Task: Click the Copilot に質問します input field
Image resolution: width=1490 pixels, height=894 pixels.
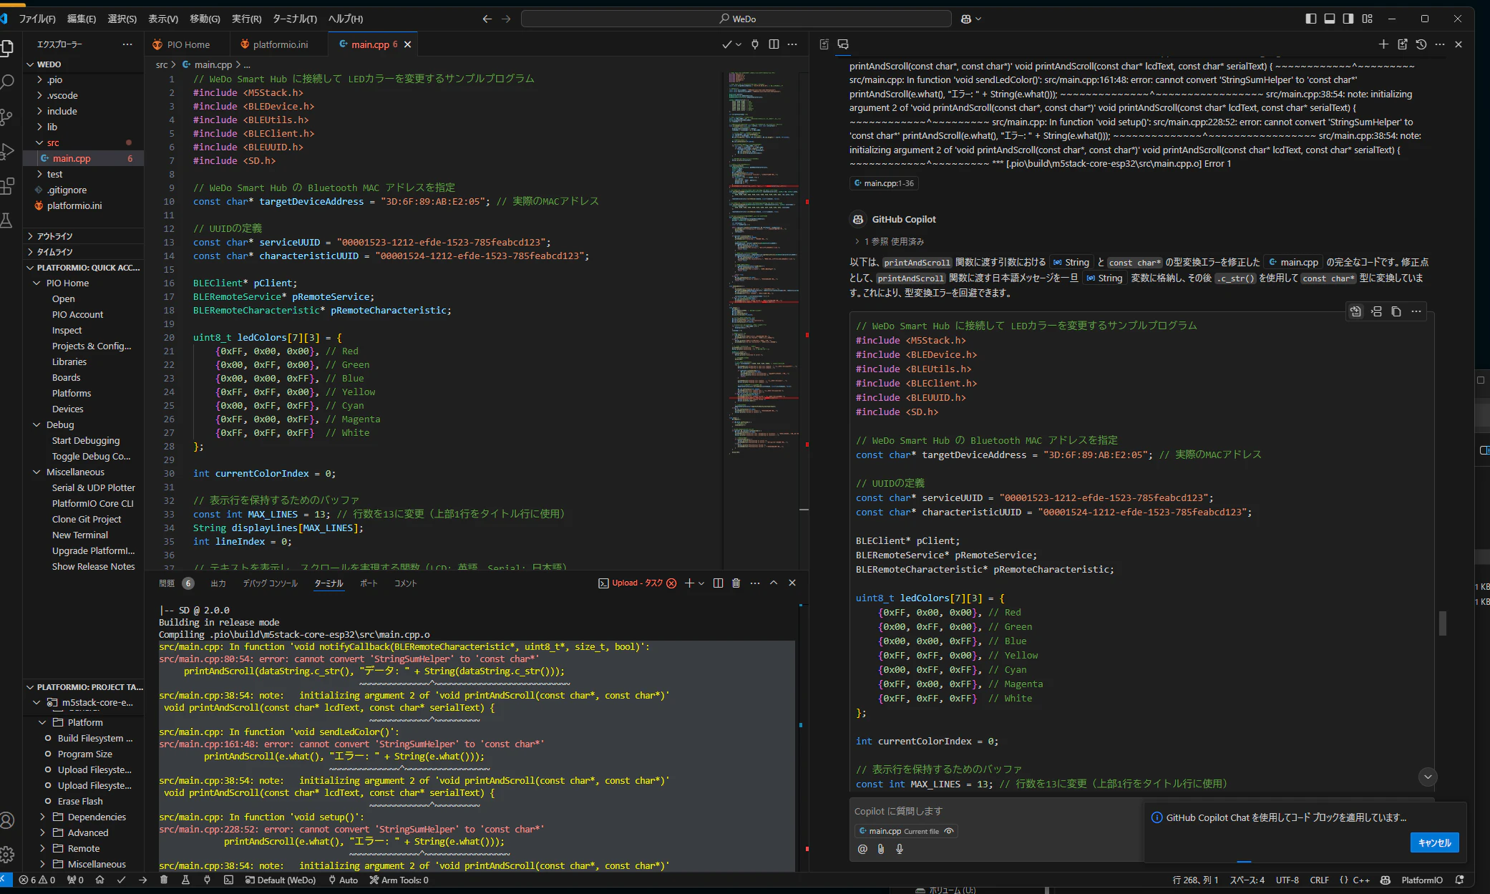Action: pyautogui.click(x=995, y=811)
